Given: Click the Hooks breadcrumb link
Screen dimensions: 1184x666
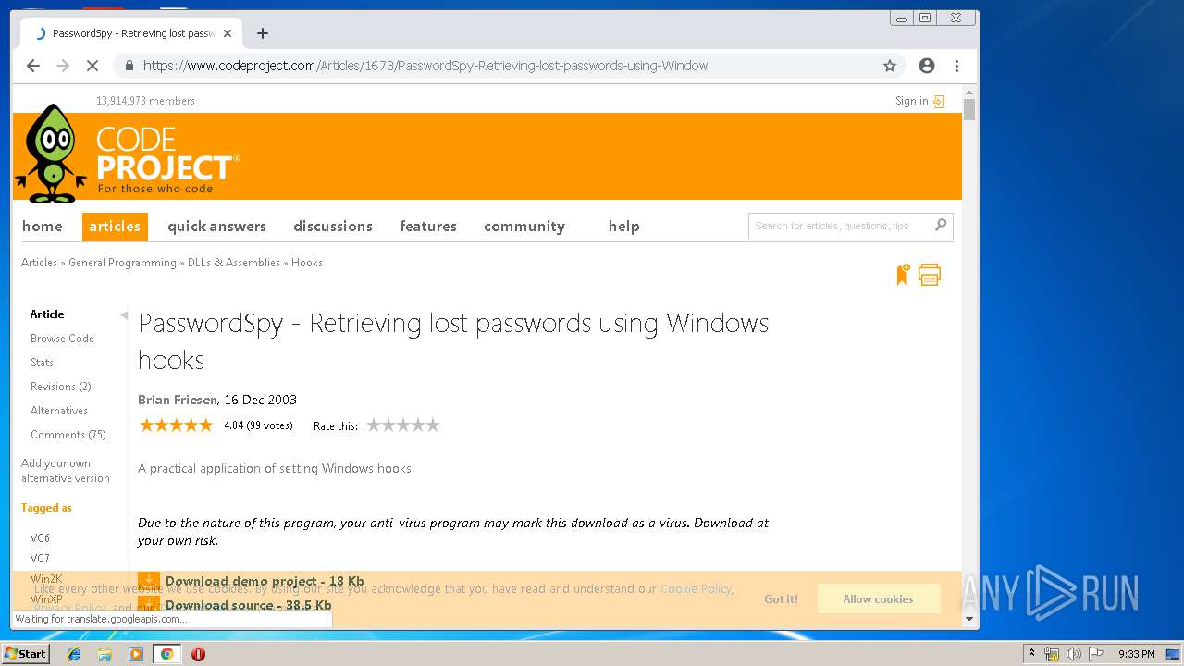Looking at the screenshot, I should point(307,263).
